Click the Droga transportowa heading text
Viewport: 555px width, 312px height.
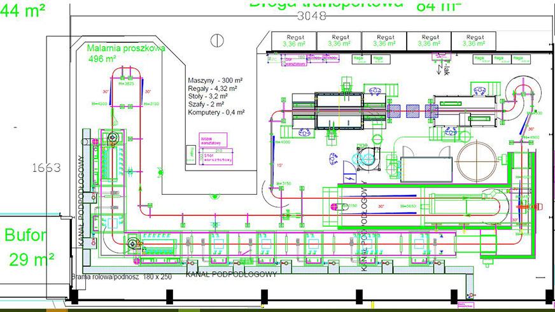[x=326, y=4]
